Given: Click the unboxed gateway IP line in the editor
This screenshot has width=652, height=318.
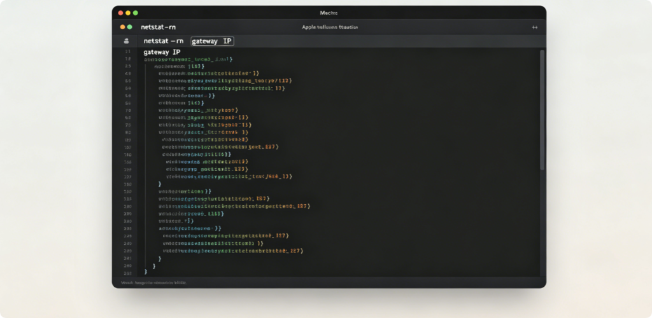Looking at the screenshot, I should point(162,52).
